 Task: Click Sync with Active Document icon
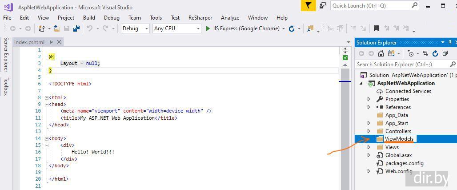(425, 53)
